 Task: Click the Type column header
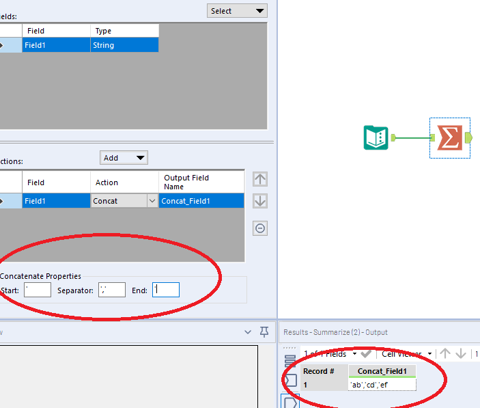pyautogui.click(x=124, y=31)
